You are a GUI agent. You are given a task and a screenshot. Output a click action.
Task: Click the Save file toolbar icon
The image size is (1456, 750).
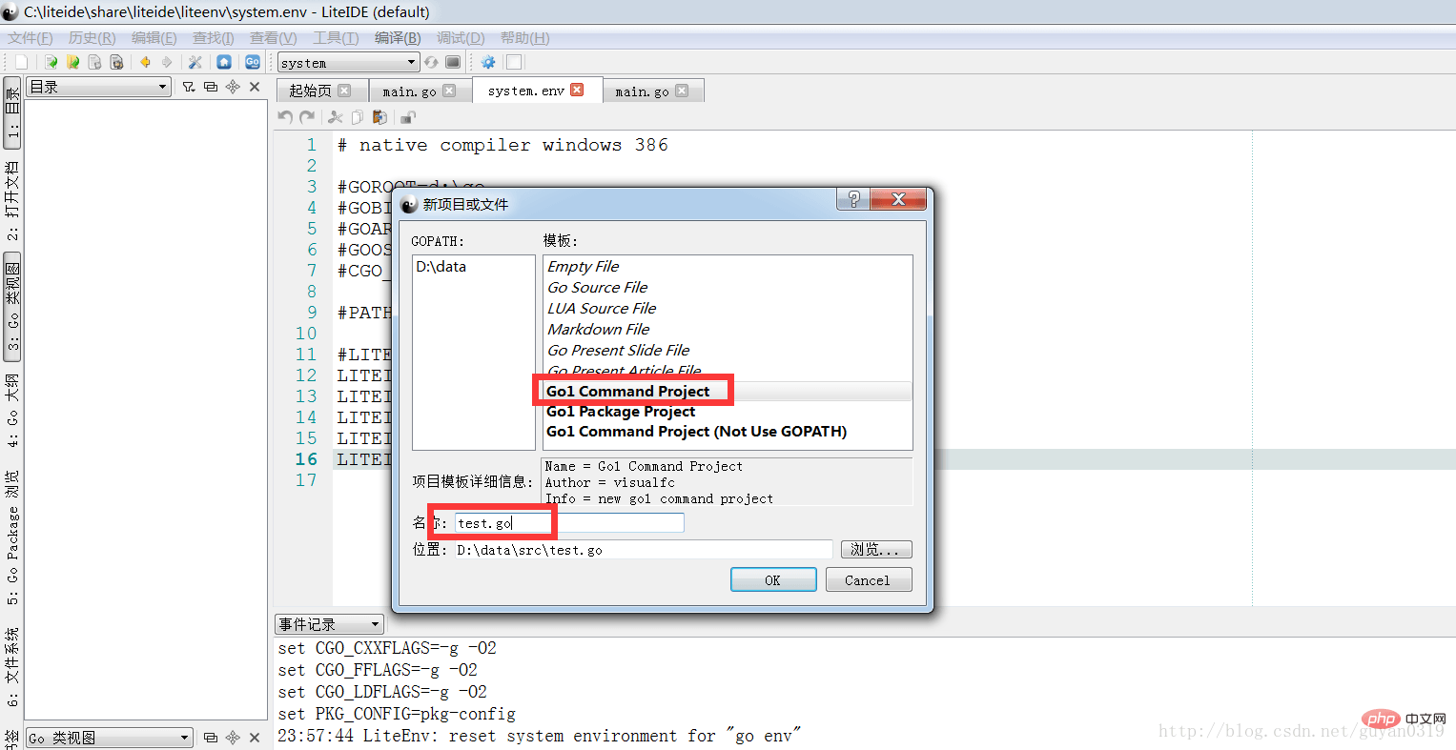[x=94, y=62]
